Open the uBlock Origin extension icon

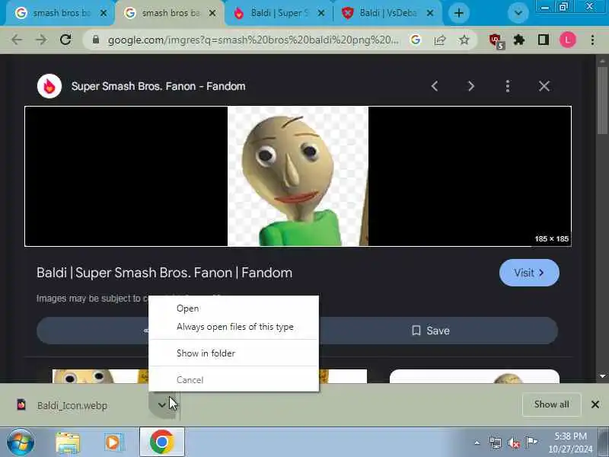(x=496, y=40)
